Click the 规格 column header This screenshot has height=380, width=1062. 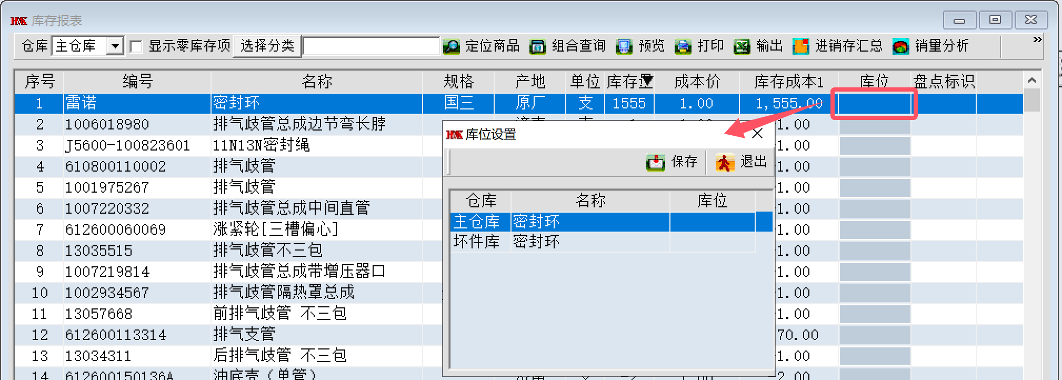(x=458, y=82)
